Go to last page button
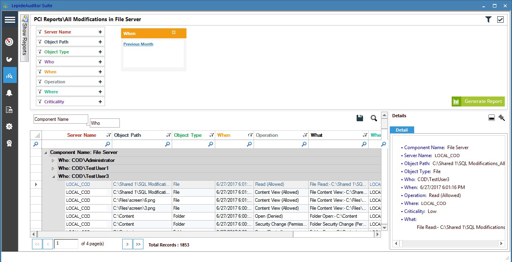 (x=138, y=244)
